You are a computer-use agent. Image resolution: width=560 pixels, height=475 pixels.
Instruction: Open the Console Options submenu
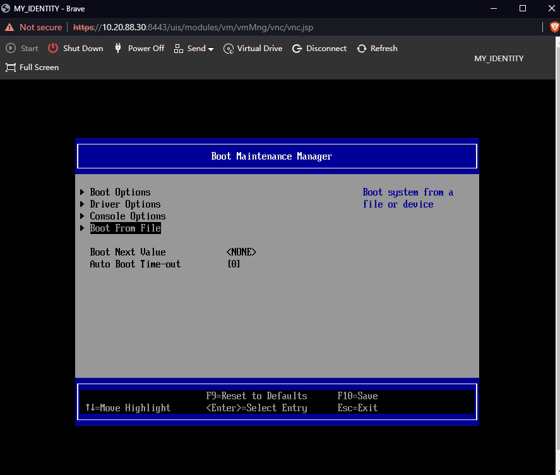pyautogui.click(x=128, y=216)
